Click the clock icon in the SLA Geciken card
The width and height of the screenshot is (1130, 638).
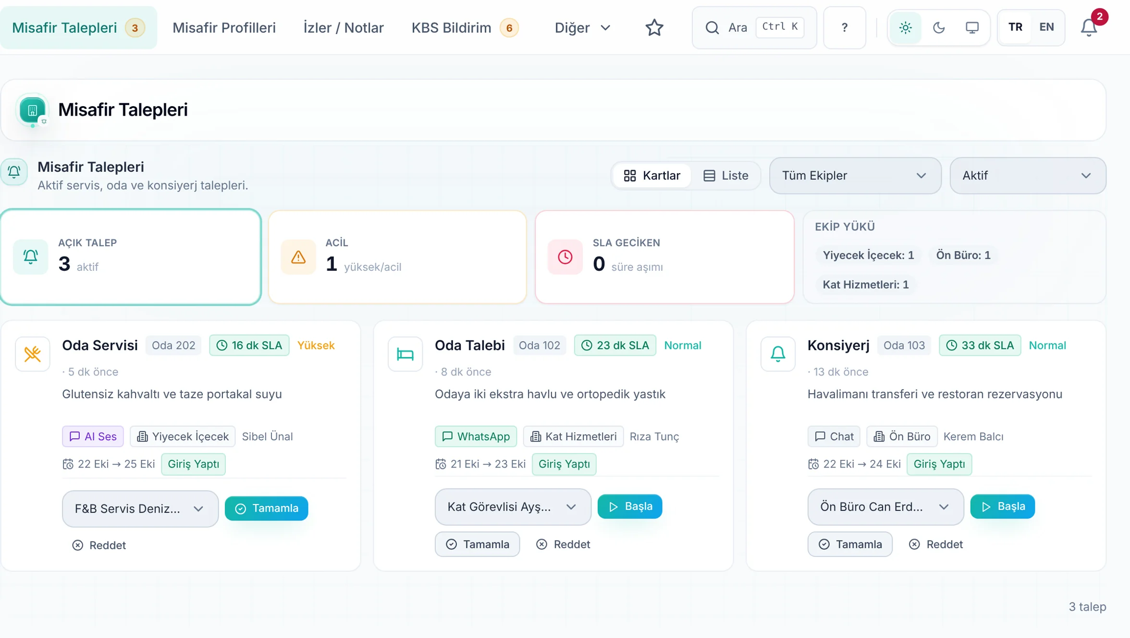(565, 257)
